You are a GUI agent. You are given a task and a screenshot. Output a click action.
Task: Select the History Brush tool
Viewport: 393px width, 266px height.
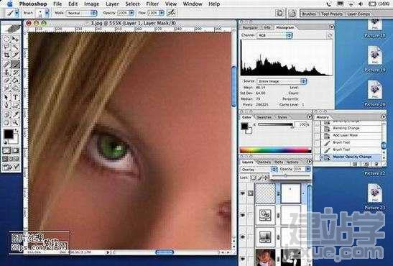pyautogui.click(x=16, y=73)
